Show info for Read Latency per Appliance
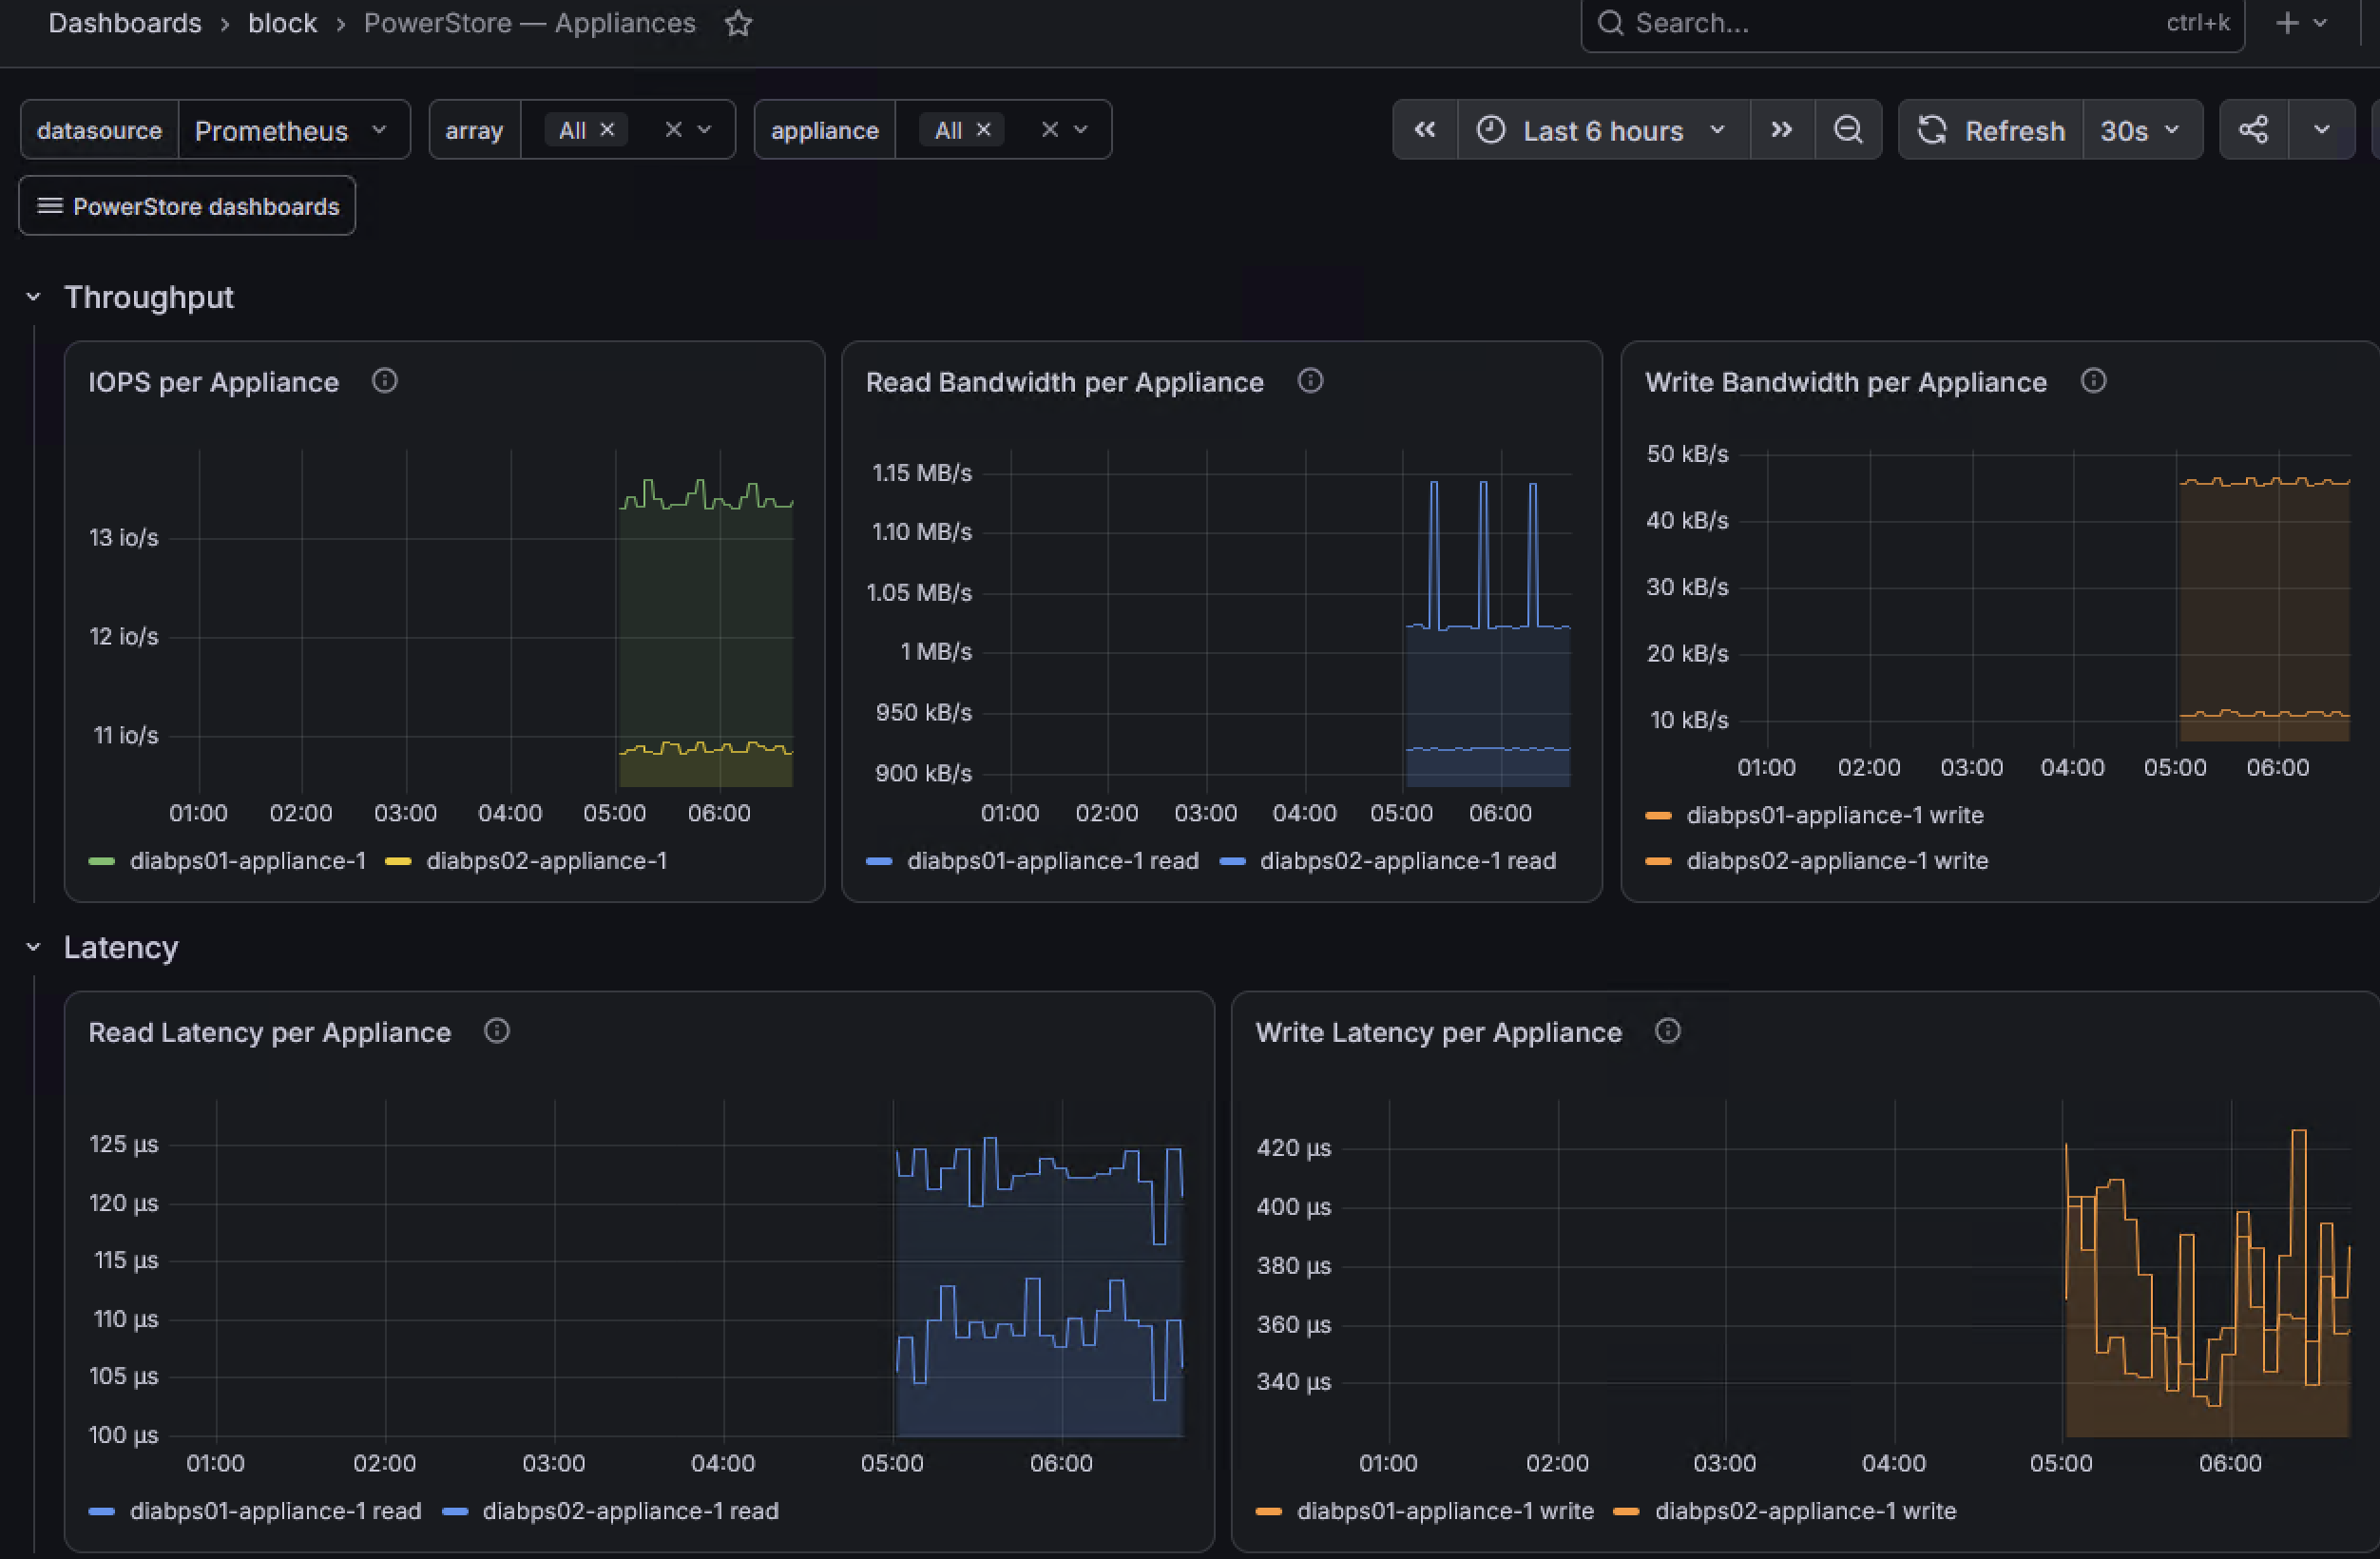This screenshot has width=2380, height=1559. click(x=497, y=1031)
